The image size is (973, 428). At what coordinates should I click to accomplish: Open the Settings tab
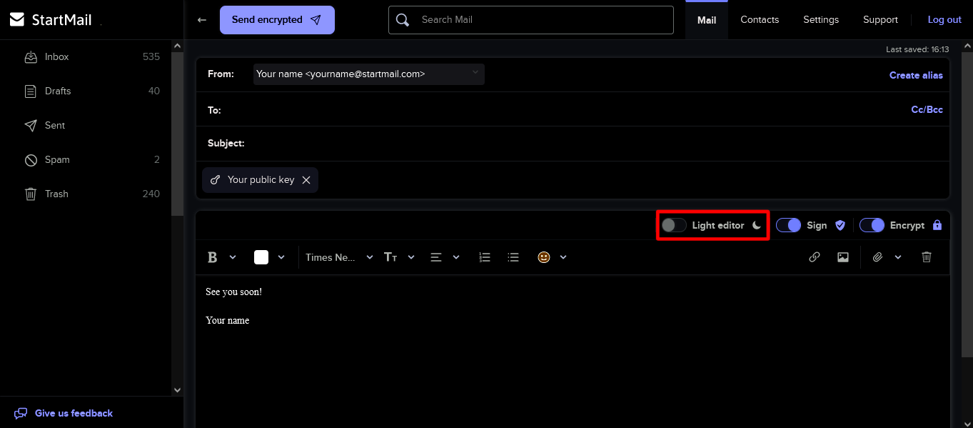click(821, 20)
